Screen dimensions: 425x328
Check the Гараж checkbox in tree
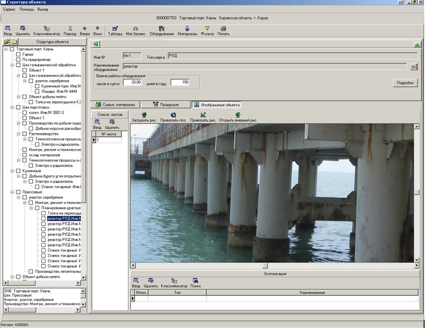[x=19, y=55]
